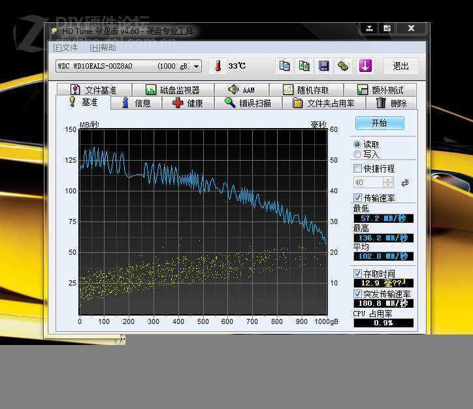Select the 基准 benchmark tab
The image size is (473, 409).
pos(83,102)
